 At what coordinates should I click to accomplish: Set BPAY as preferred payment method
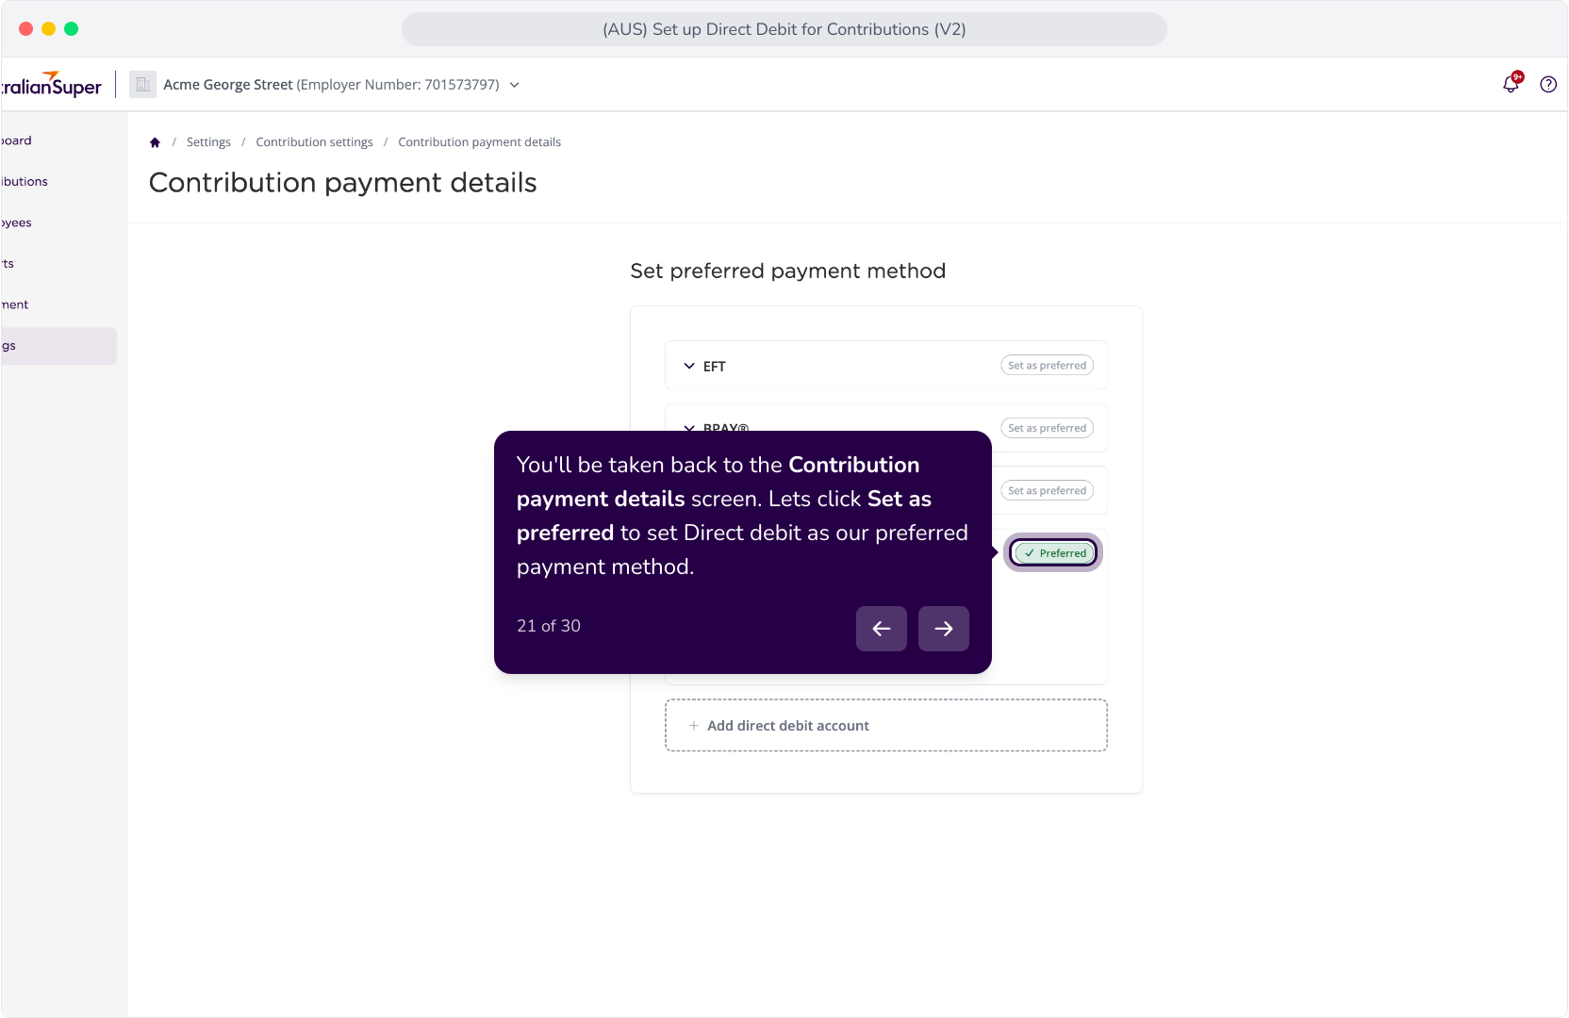(1047, 428)
